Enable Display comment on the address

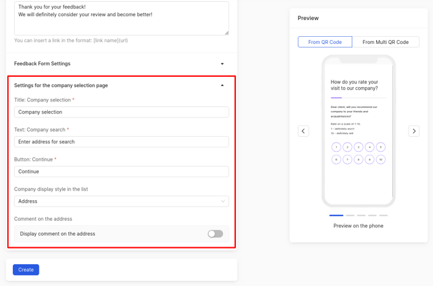215,234
